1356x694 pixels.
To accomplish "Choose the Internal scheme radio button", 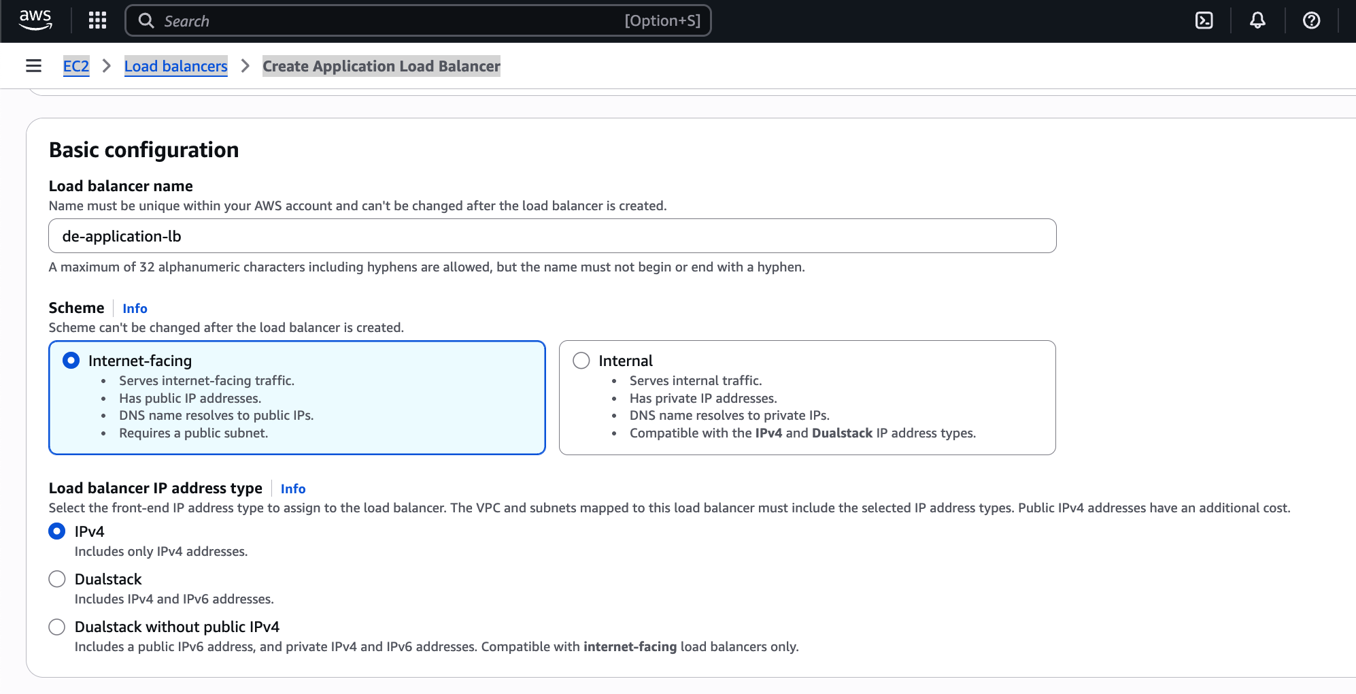I will coord(581,361).
